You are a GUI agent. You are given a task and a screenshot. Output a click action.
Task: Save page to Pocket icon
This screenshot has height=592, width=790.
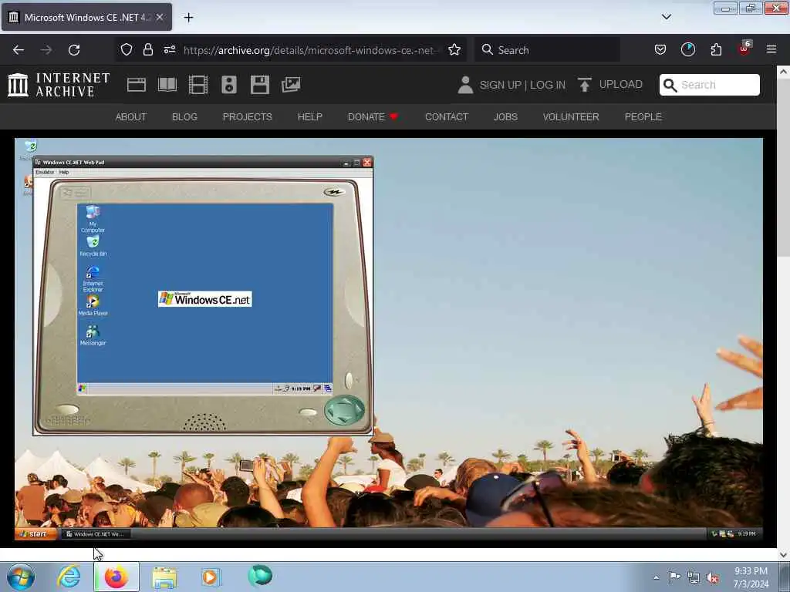(660, 49)
